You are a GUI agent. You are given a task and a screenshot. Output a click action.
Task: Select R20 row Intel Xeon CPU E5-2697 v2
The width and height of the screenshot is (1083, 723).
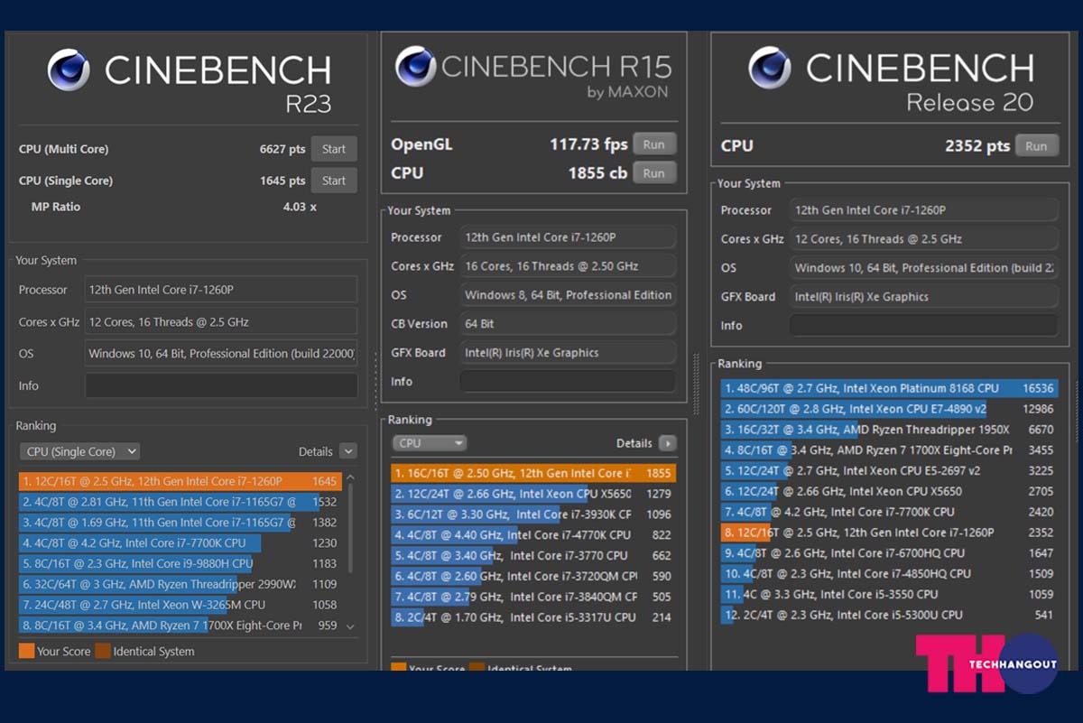(890, 471)
